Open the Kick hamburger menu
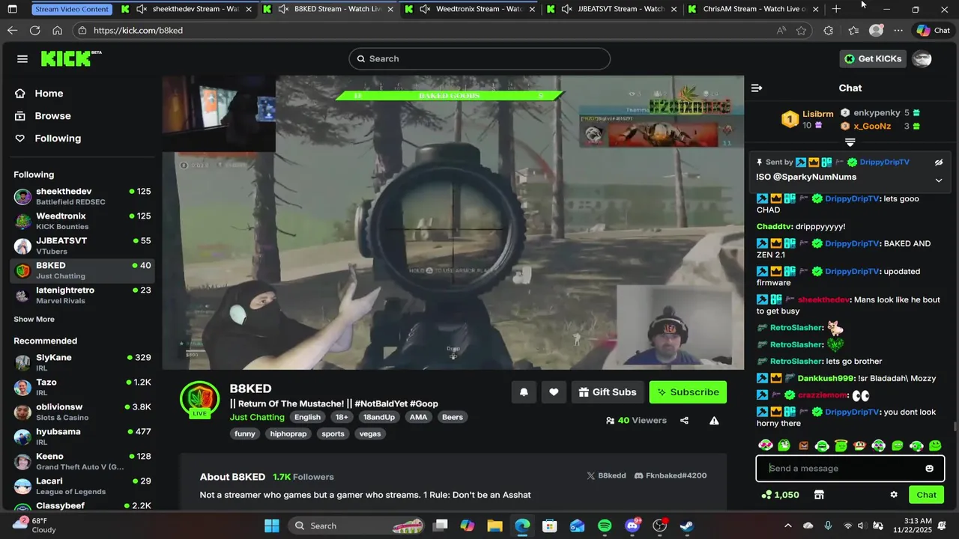 tap(22, 59)
